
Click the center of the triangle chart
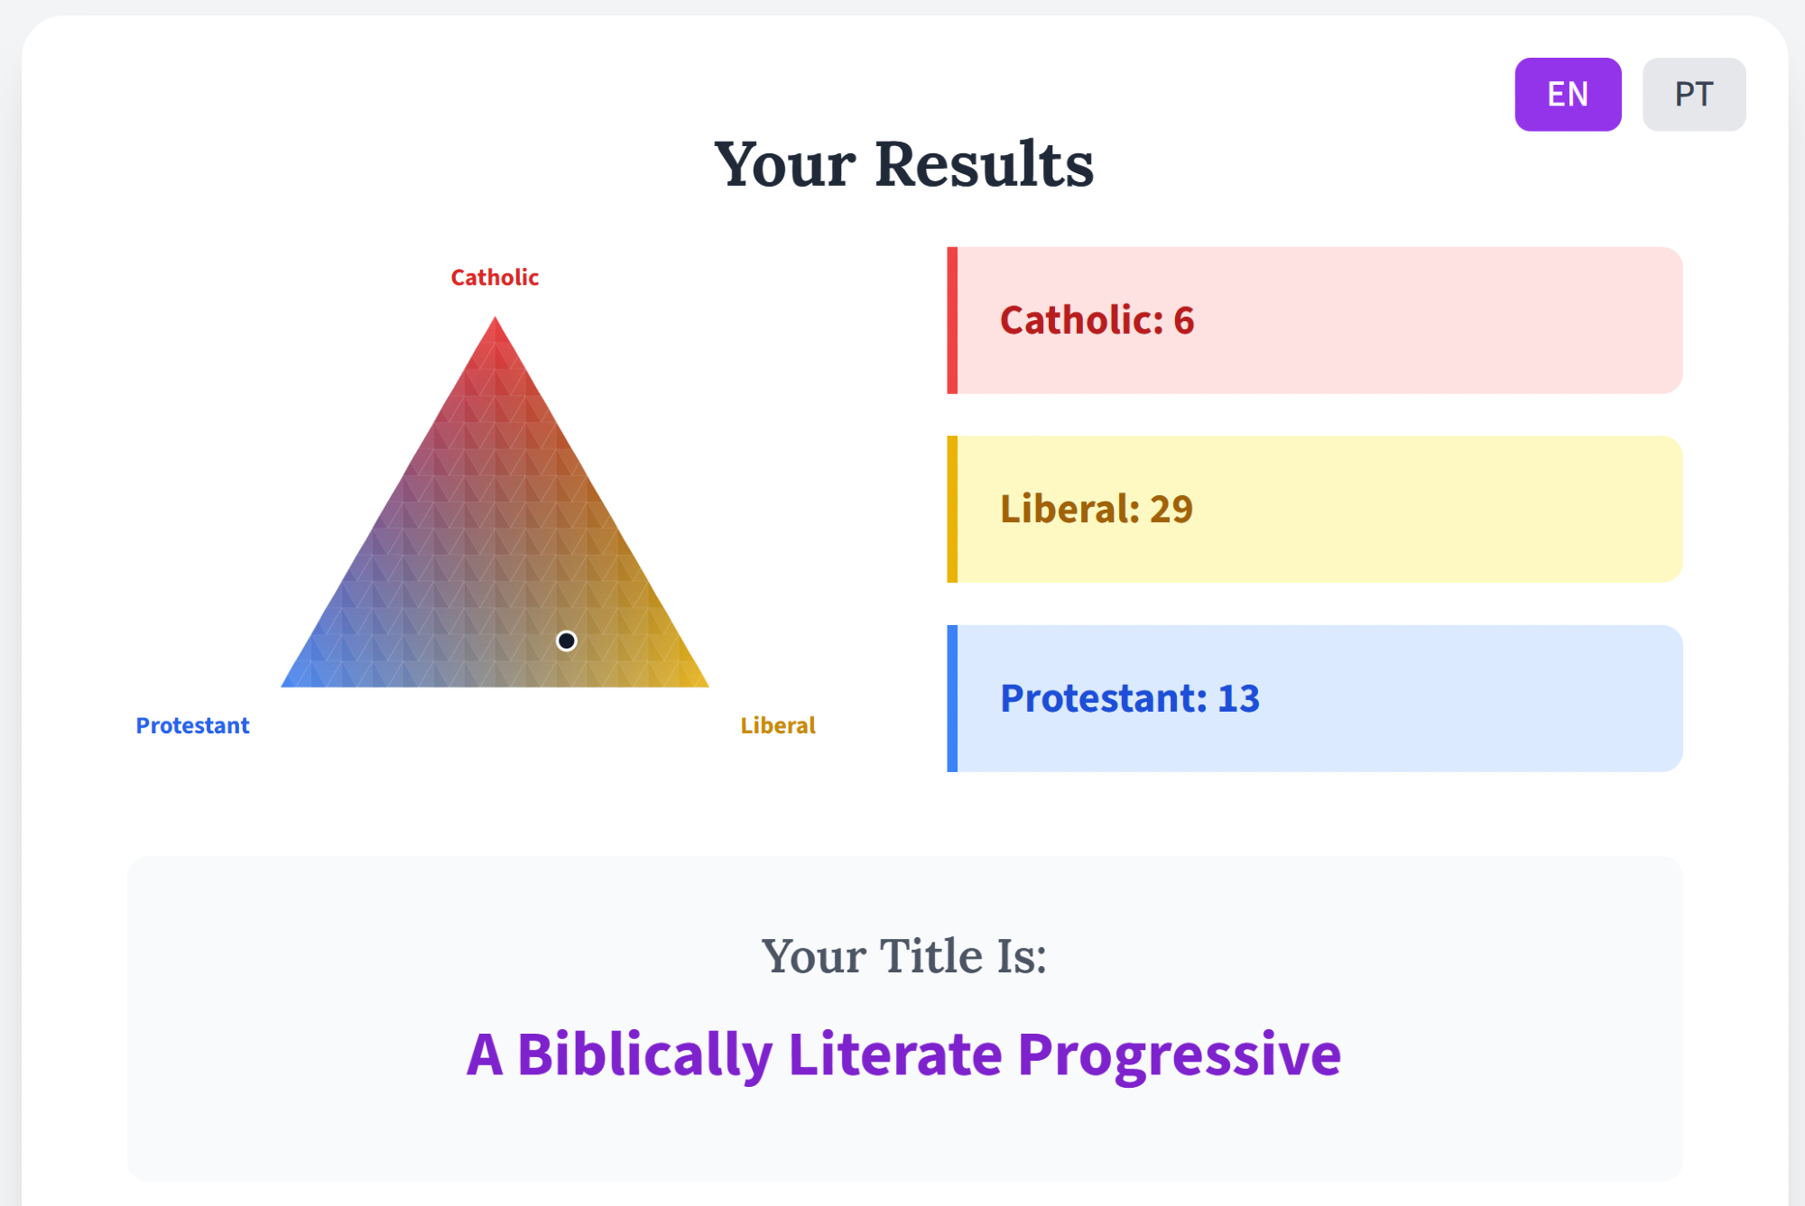[x=495, y=563]
